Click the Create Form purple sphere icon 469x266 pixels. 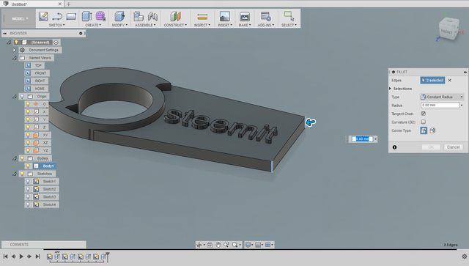tap(100, 16)
